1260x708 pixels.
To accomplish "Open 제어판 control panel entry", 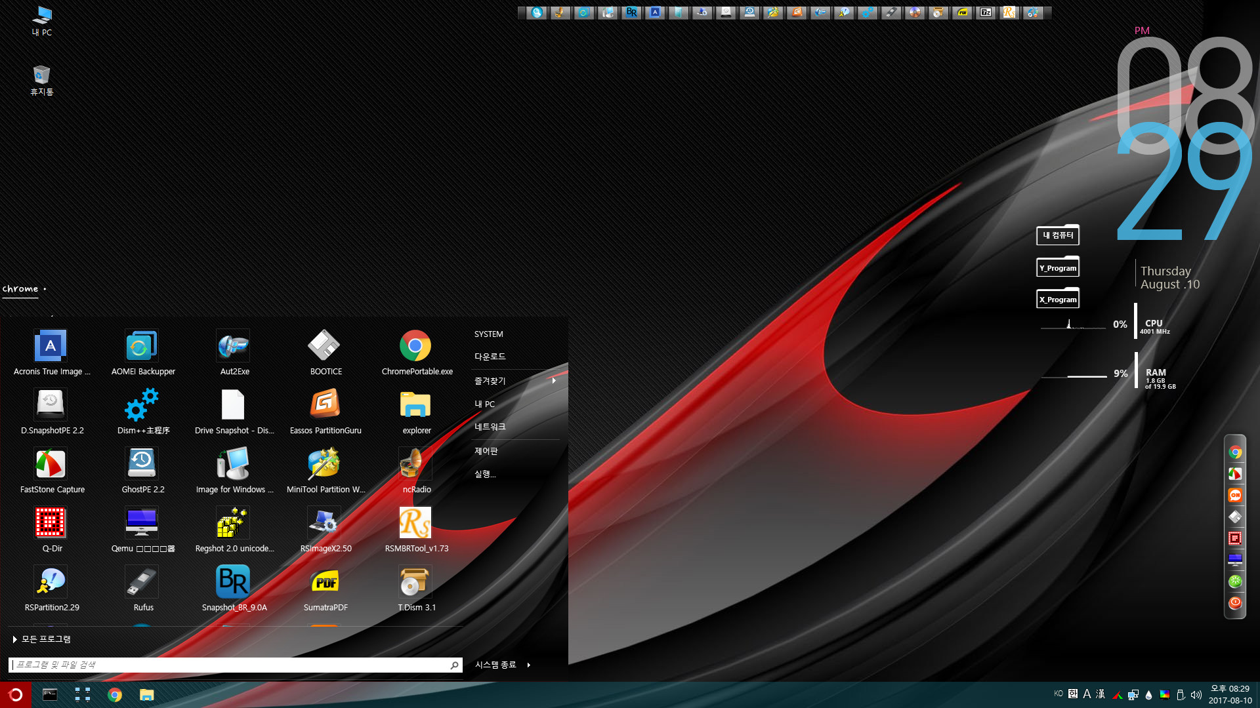I will click(x=486, y=451).
